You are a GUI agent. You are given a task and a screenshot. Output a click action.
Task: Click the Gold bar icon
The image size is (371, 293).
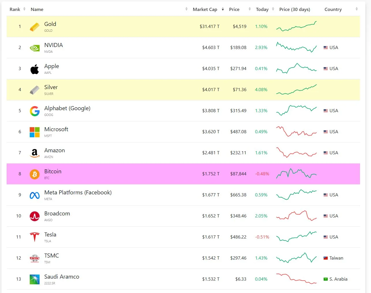35,27
